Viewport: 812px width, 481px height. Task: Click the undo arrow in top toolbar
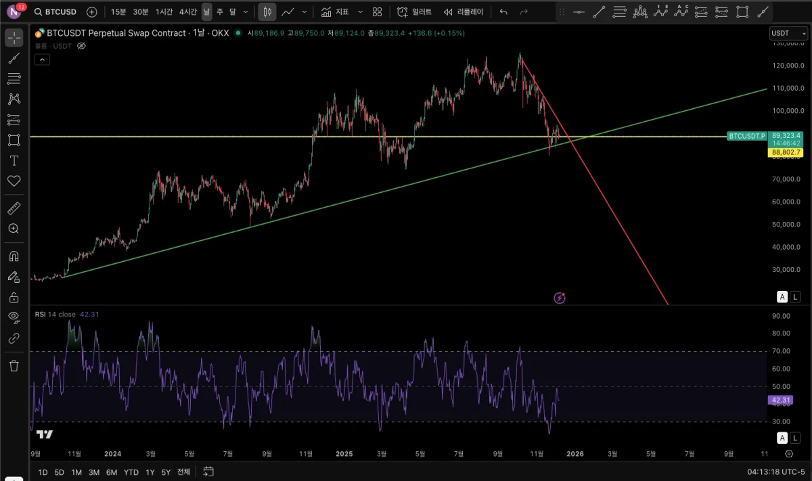(503, 12)
